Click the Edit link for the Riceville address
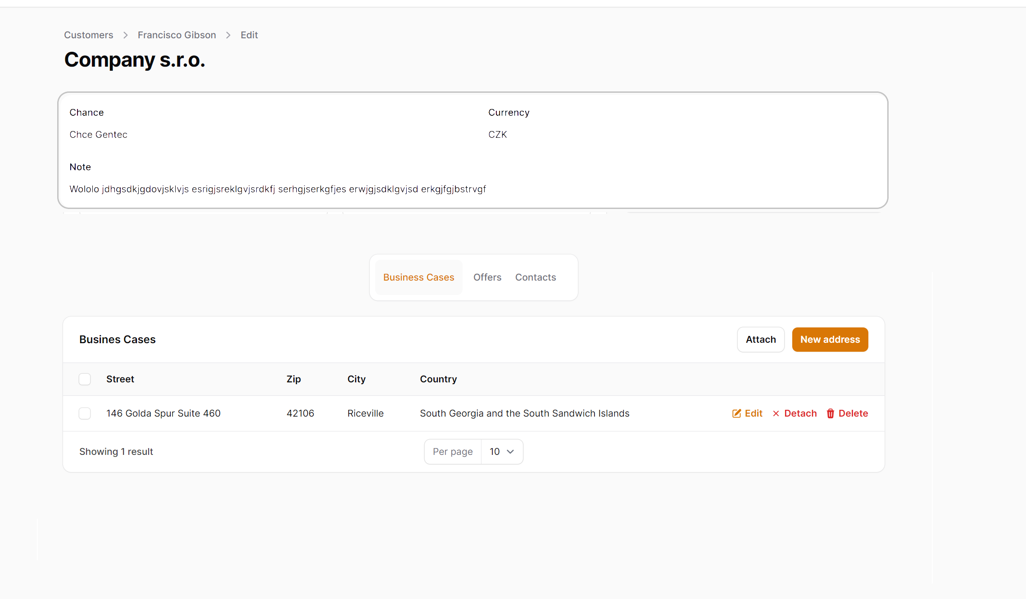 click(747, 413)
